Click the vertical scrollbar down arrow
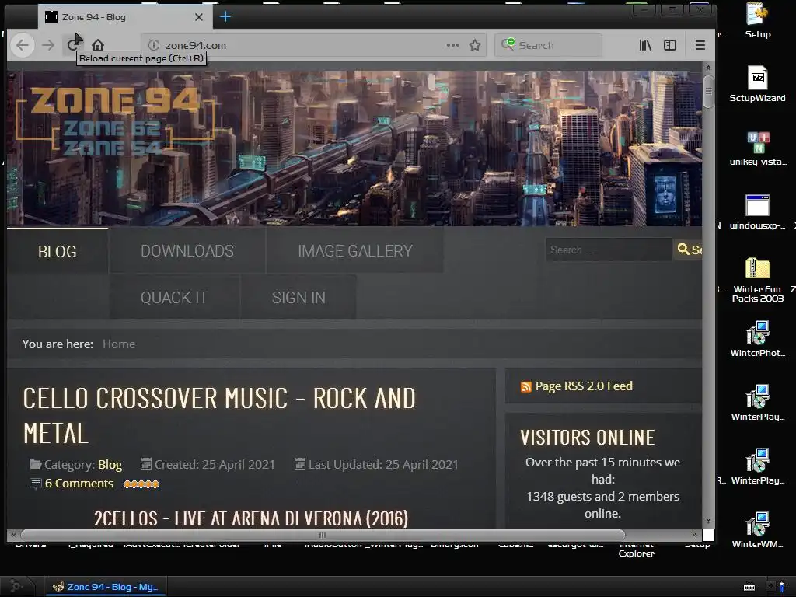Image resolution: width=796 pixels, height=597 pixels. point(708,522)
